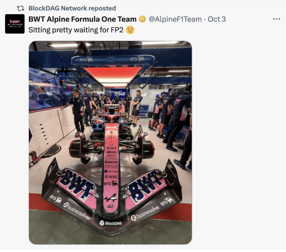This screenshot has width=286, height=252.
Task: Click BWT Alpine Formula One Team name
Action: coord(82,19)
